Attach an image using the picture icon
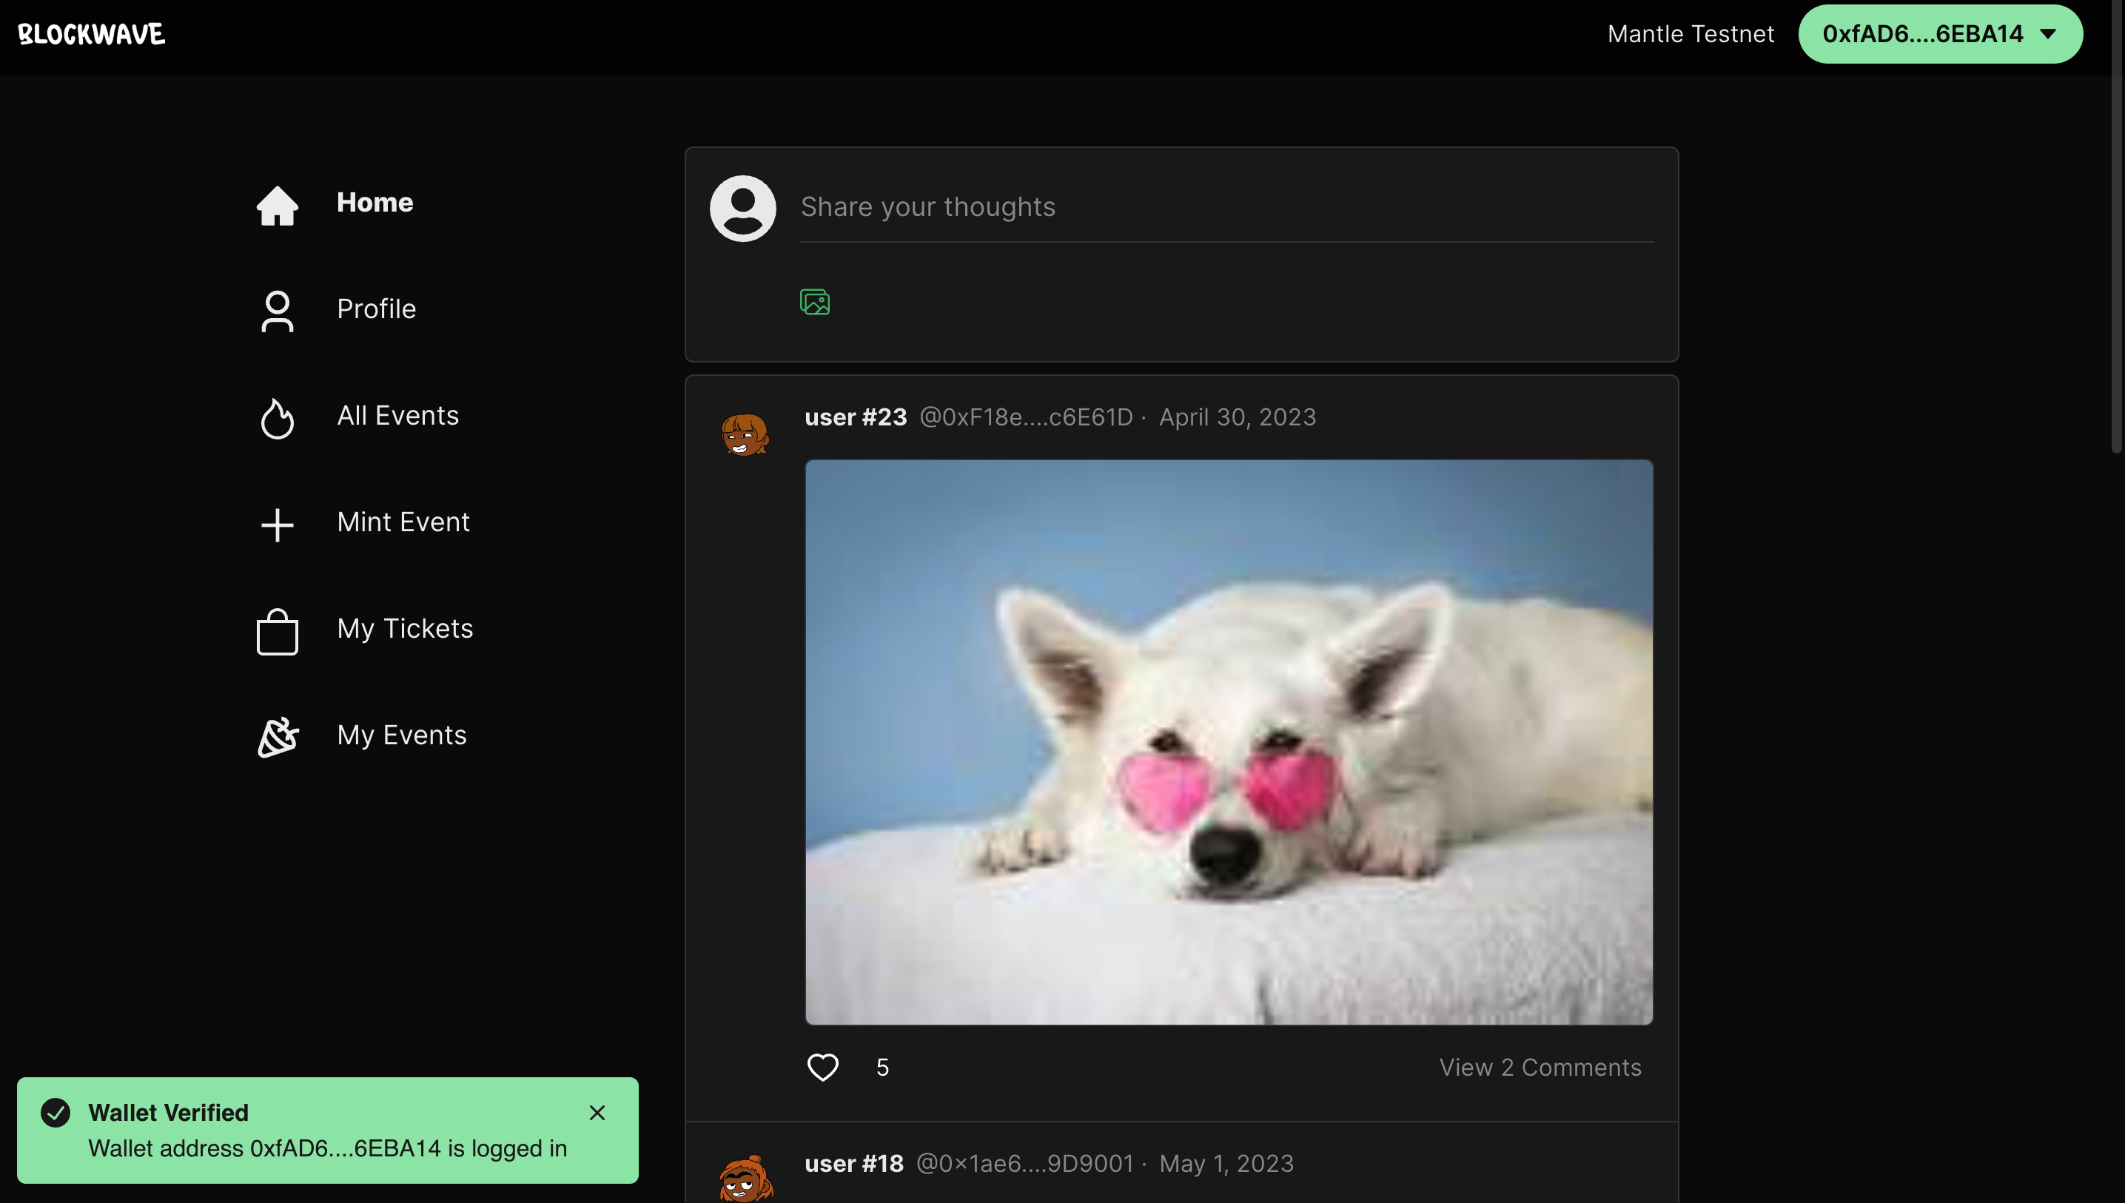 814,302
